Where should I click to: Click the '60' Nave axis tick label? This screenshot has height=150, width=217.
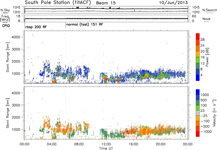pos(194,16)
